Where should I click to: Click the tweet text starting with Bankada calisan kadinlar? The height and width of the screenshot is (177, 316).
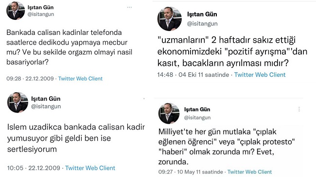(x=70, y=47)
